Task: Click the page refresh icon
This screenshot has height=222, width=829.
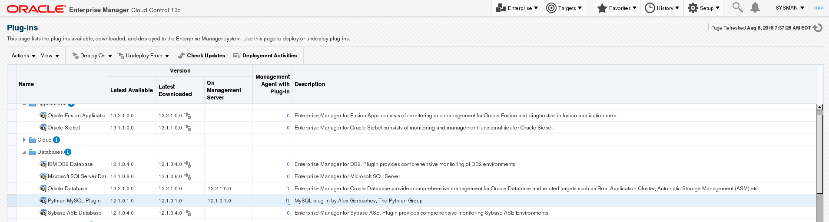Action: [818, 28]
